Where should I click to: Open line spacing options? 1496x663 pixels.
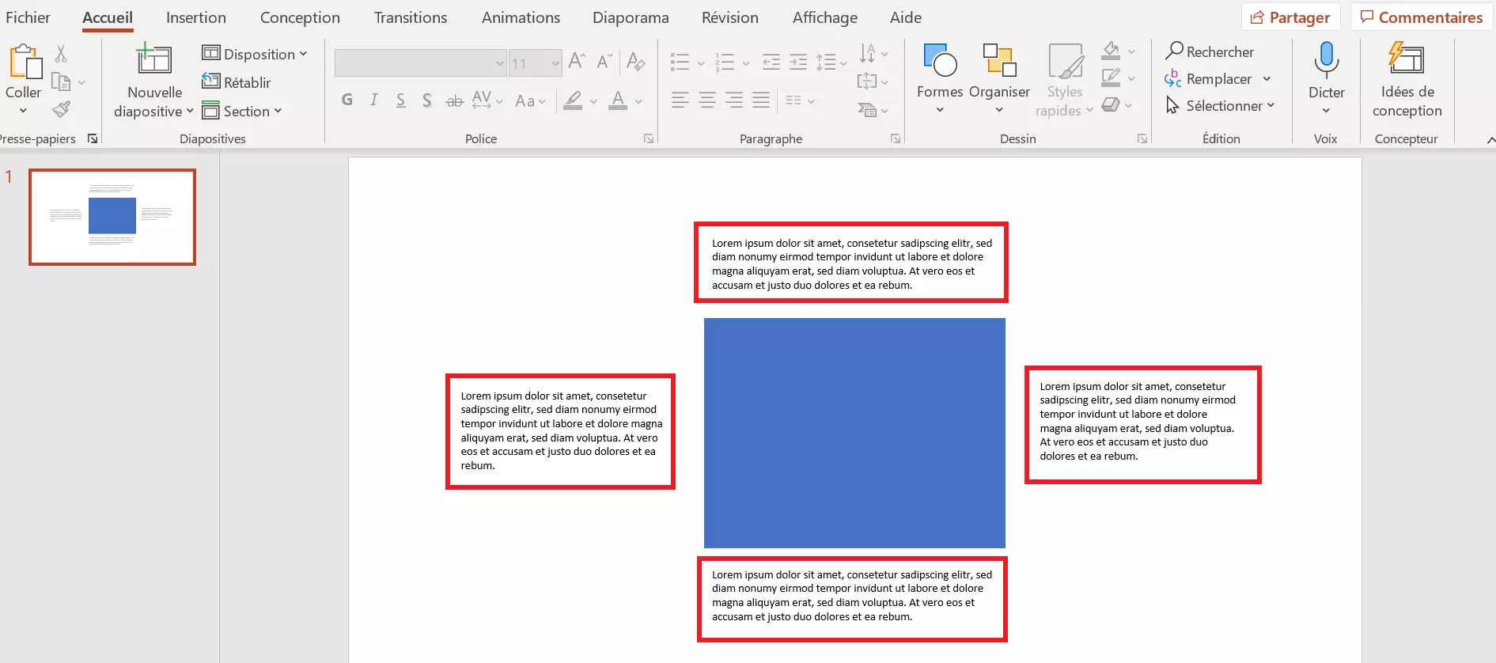click(831, 62)
